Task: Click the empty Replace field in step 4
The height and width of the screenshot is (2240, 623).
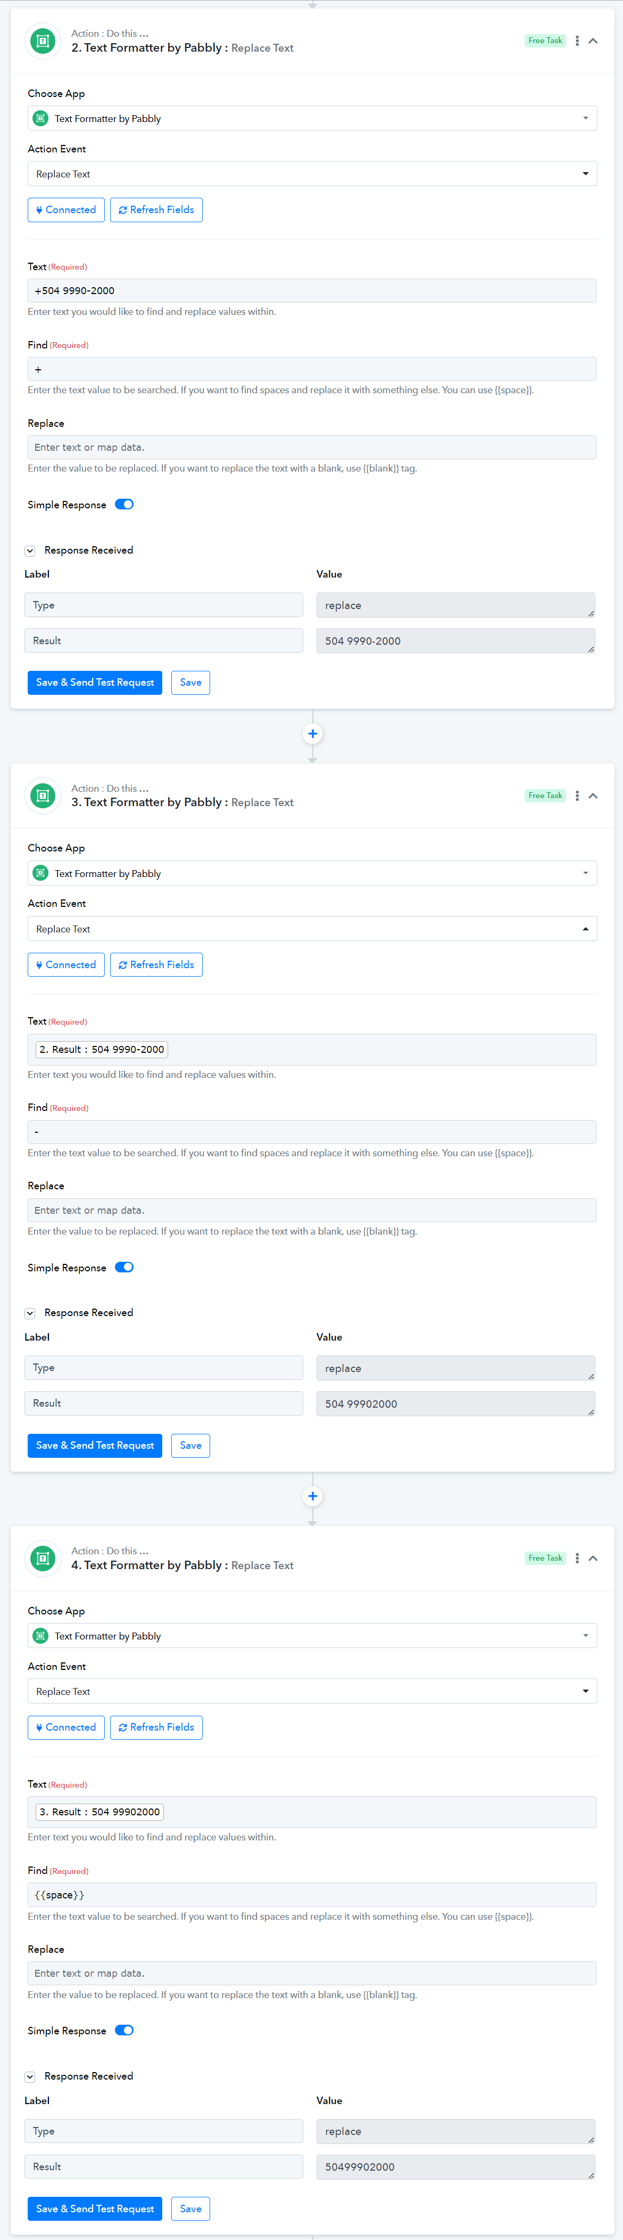Action: click(312, 1973)
